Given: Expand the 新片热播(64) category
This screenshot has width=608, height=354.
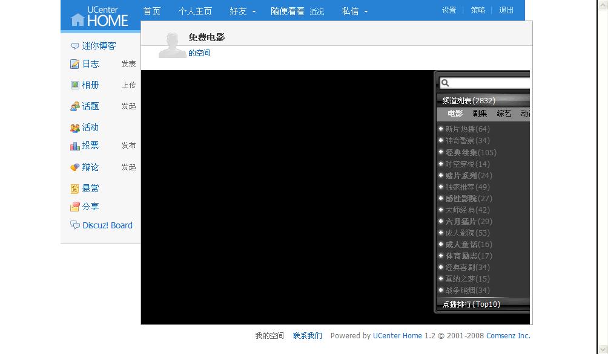Looking at the screenshot, I should pos(440,129).
